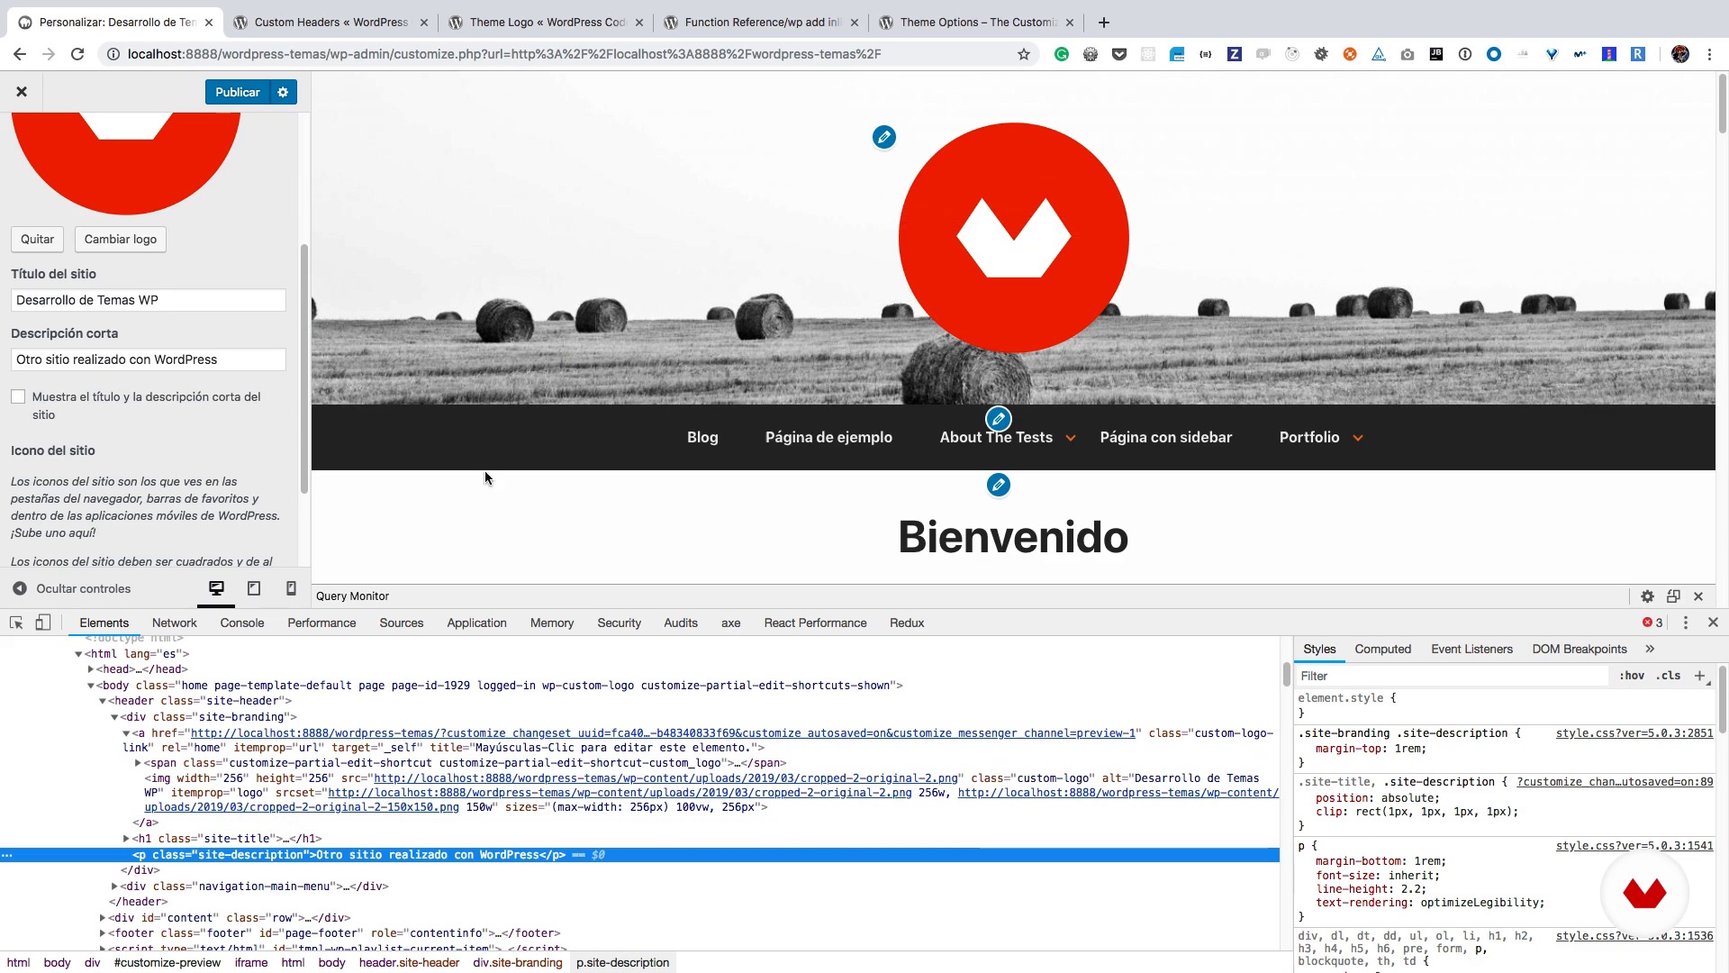1729x973 pixels.
Task: Toggle Muestra el título y descripción checkbox
Action: (18, 396)
